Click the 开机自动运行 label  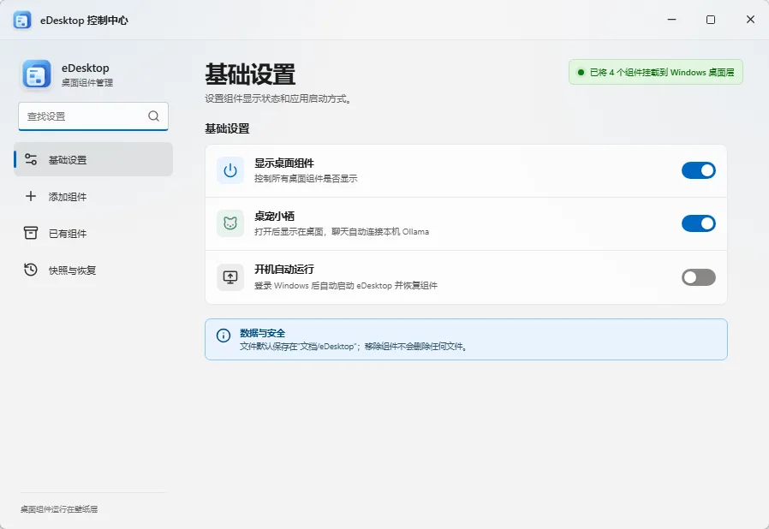284,269
